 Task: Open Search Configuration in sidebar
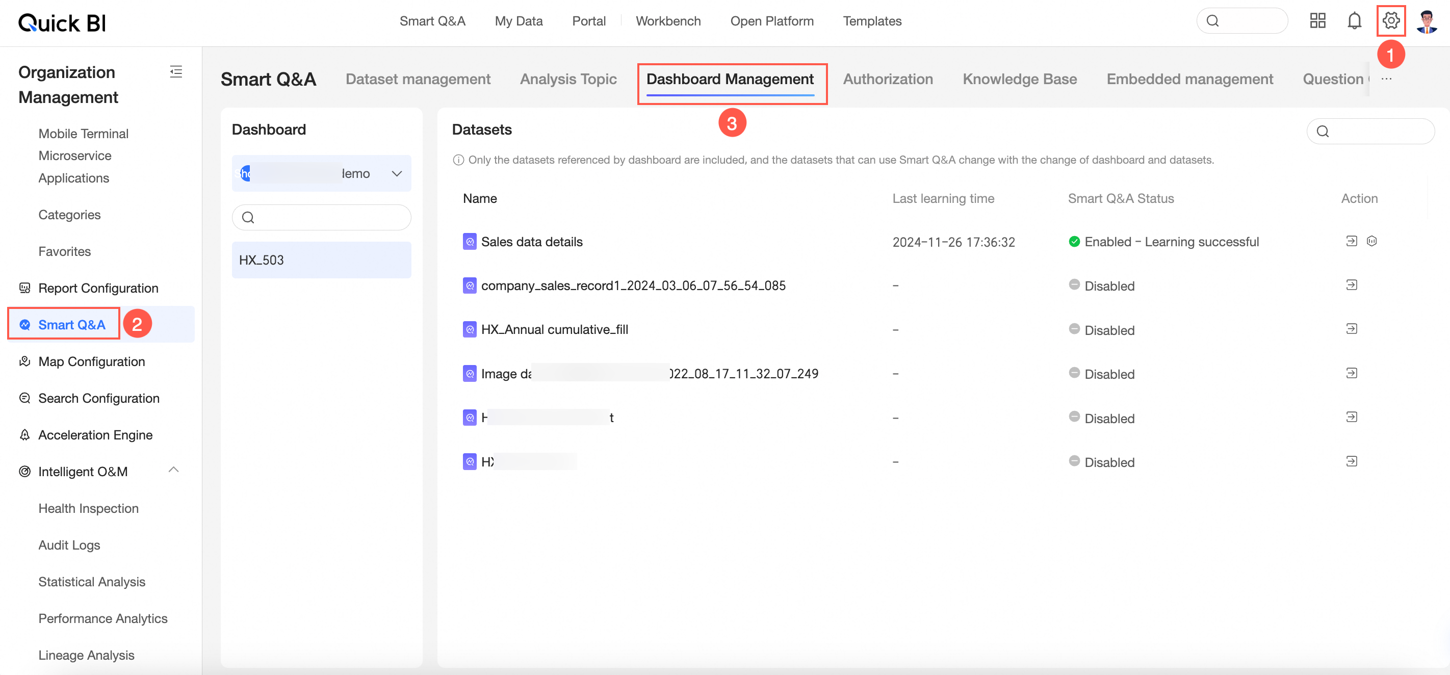98,398
